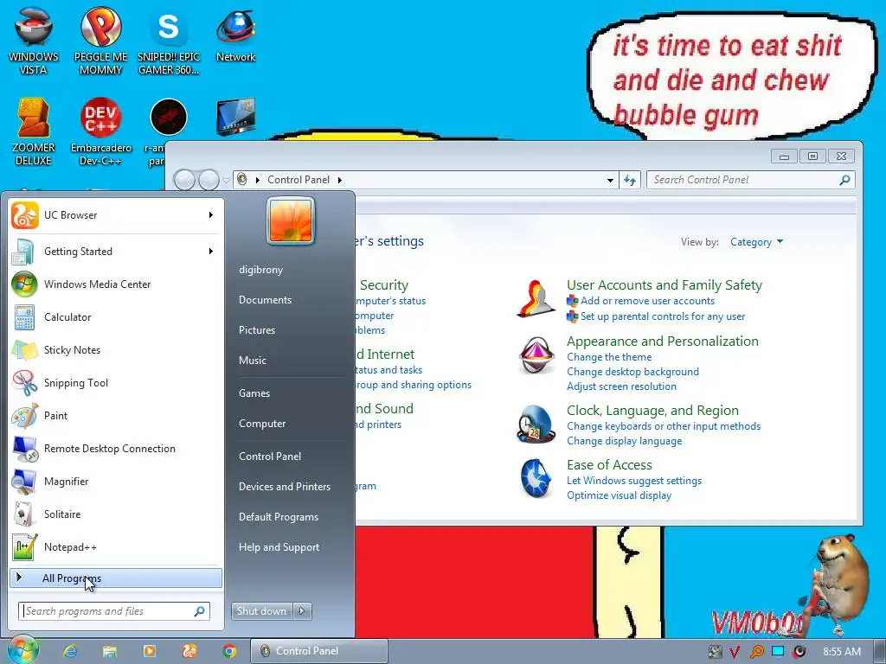Click the Change the theme link
Image resolution: width=886 pixels, height=664 pixels.
[609, 357]
